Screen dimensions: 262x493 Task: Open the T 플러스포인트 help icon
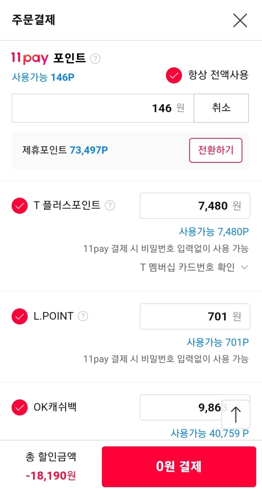[x=110, y=206]
